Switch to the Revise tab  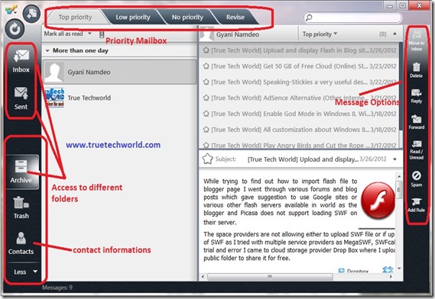[235, 18]
